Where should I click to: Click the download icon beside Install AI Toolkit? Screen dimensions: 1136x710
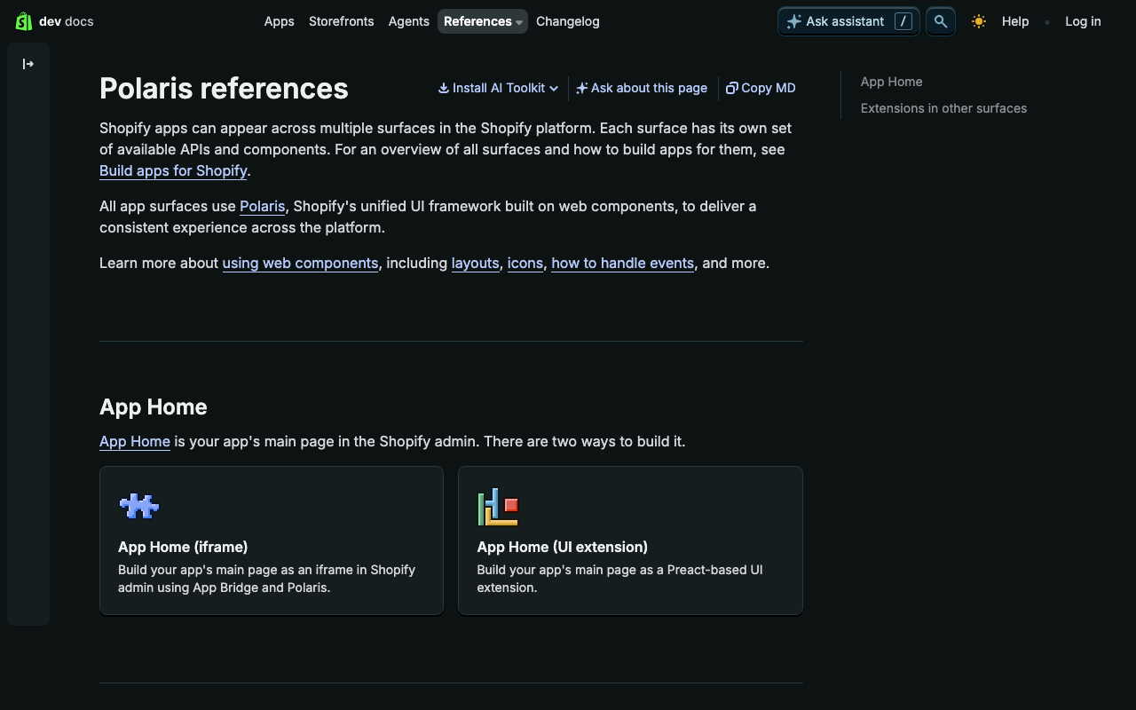[x=444, y=88]
